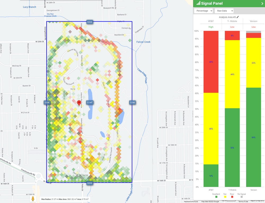The image size is (265, 203).
Task: Click the W 25th St road label
Action: 40,41
